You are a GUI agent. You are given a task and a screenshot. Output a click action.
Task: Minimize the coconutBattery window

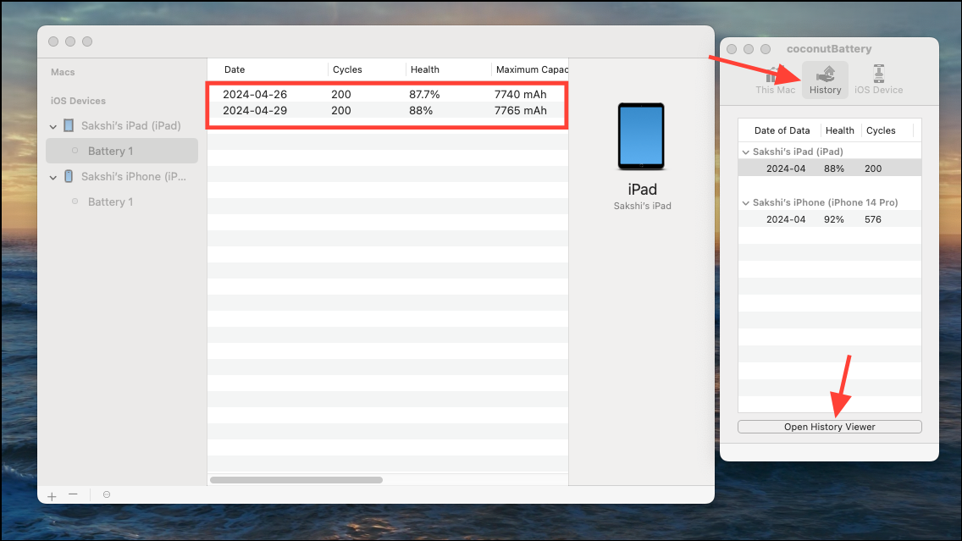(749, 49)
